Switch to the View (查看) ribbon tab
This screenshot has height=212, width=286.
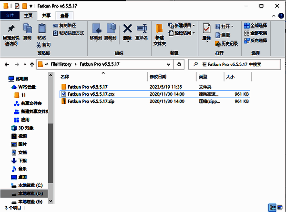64,15
